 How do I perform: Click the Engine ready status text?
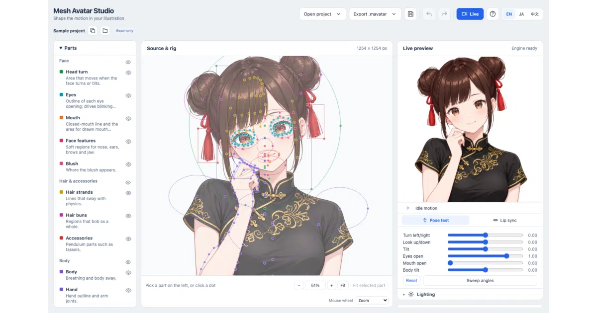524,48
